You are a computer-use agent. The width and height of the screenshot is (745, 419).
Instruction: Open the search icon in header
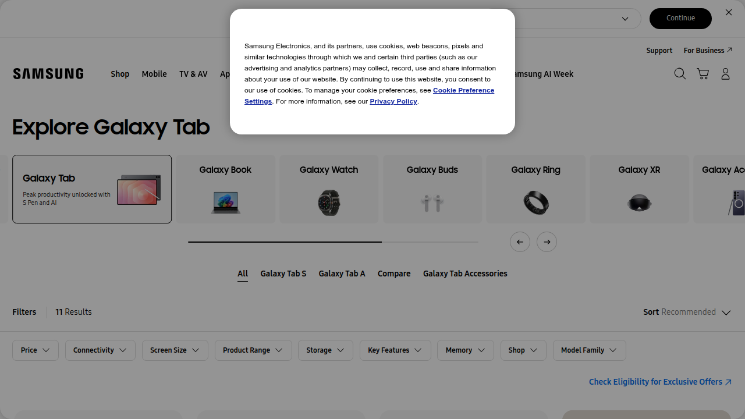pos(680,74)
